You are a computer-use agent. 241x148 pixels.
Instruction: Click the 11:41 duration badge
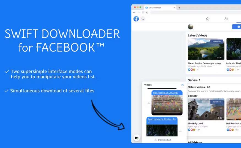[220, 58]
